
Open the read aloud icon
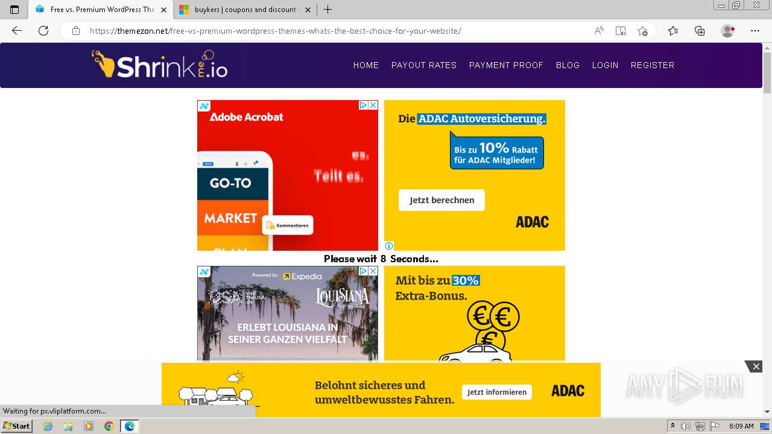coord(599,31)
